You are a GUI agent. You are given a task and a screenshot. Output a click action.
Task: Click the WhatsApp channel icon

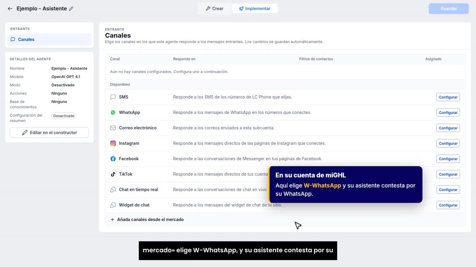(x=113, y=112)
